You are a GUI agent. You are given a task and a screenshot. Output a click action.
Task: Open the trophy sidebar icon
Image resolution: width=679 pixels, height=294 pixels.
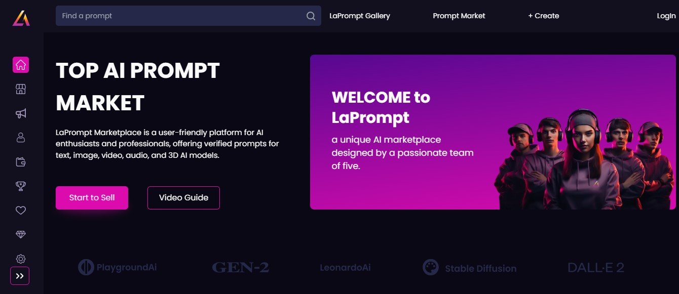(21, 186)
